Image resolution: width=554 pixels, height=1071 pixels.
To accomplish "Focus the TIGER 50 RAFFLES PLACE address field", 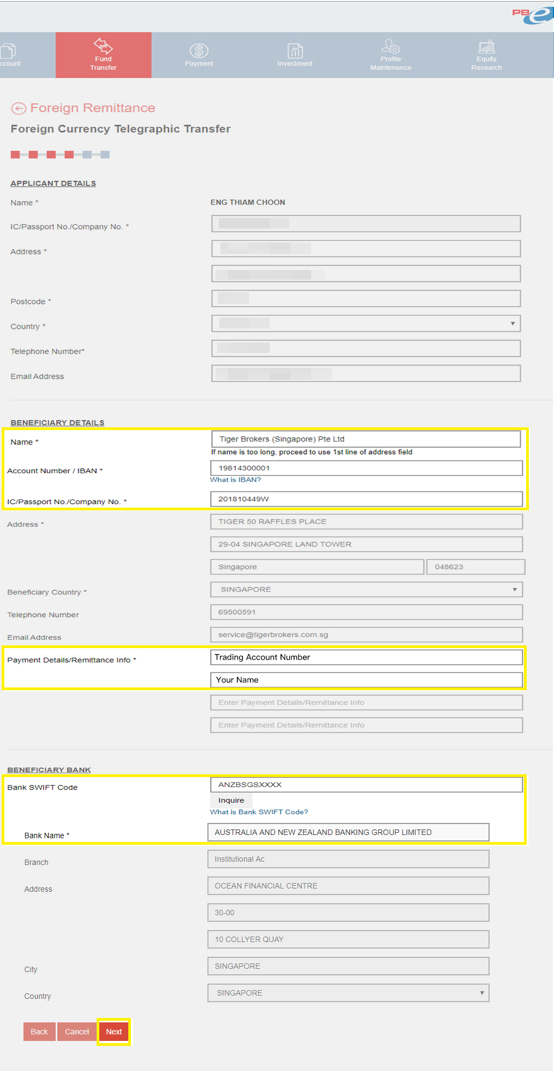I will [367, 522].
